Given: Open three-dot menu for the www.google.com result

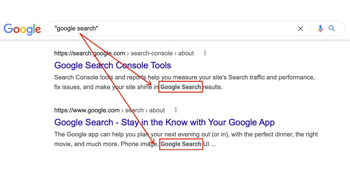Looking at the screenshot, I should (176, 110).
